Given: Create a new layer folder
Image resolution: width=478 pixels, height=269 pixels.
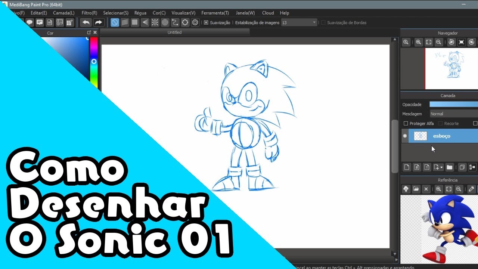Looking at the screenshot, I should pos(450,167).
